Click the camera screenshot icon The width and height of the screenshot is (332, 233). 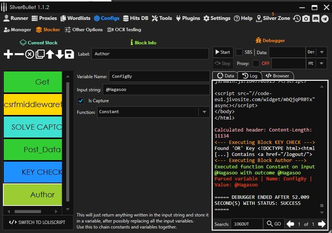coord(306,18)
